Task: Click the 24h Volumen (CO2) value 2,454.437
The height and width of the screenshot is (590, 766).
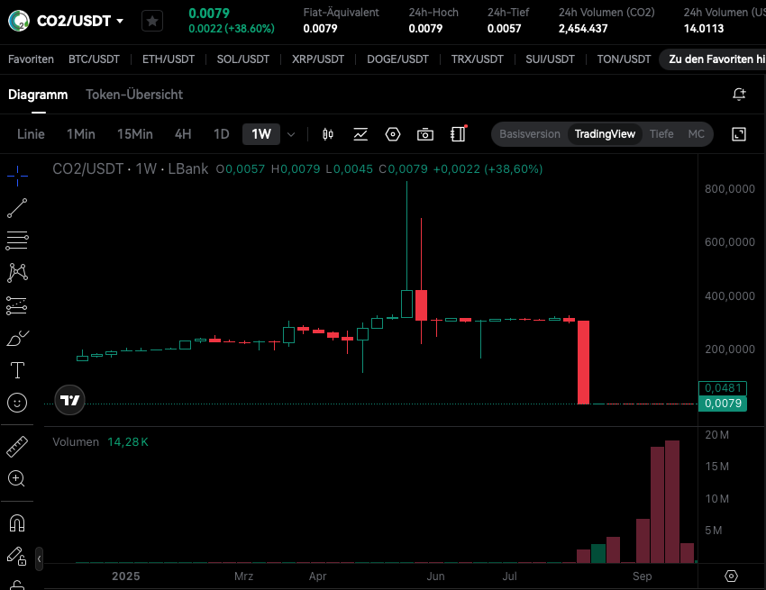Action: click(x=583, y=29)
